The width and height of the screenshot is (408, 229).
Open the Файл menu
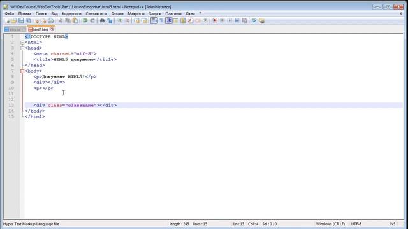[10, 13]
